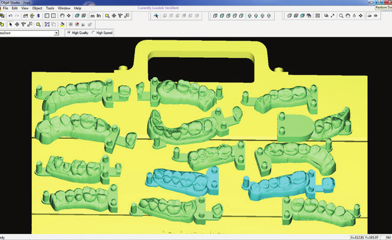
Task: Click the 'NU' status bar indicator
Action: click(388, 237)
